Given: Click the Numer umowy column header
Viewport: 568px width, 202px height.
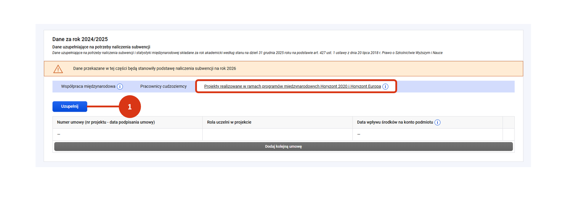Looking at the screenshot, I should pyautogui.click(x=106, y=122).
